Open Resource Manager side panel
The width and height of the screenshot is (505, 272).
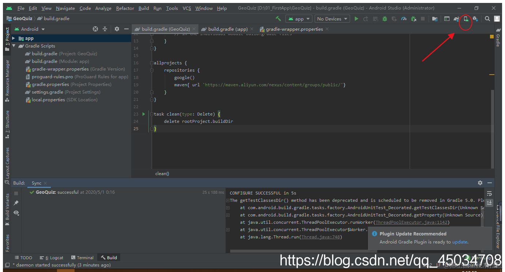7,81
